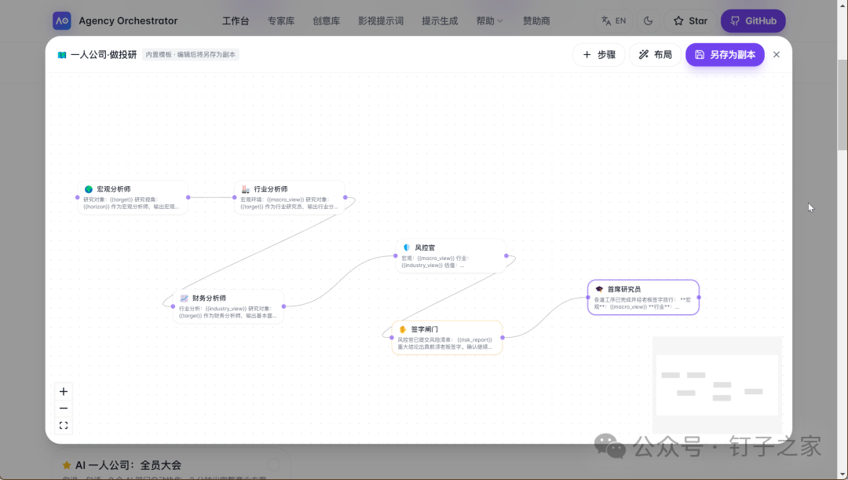Screen dimensions: 848x480
Task: Open the 专家库 nav tab
Action: tap(280, 20)
